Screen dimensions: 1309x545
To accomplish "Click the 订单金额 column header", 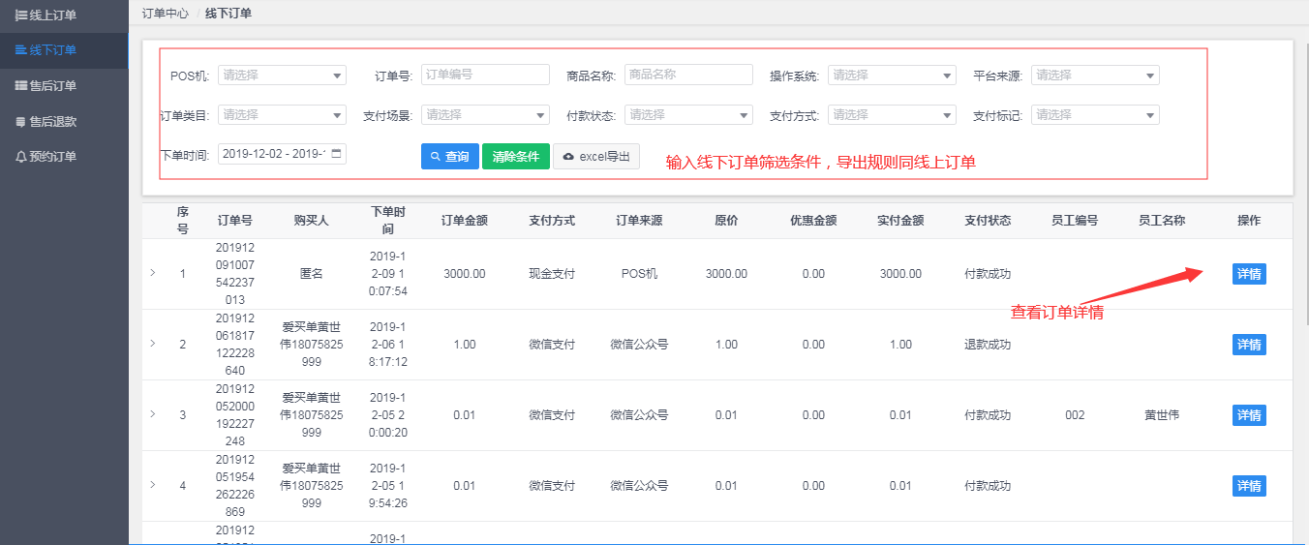I will point(465,221).
